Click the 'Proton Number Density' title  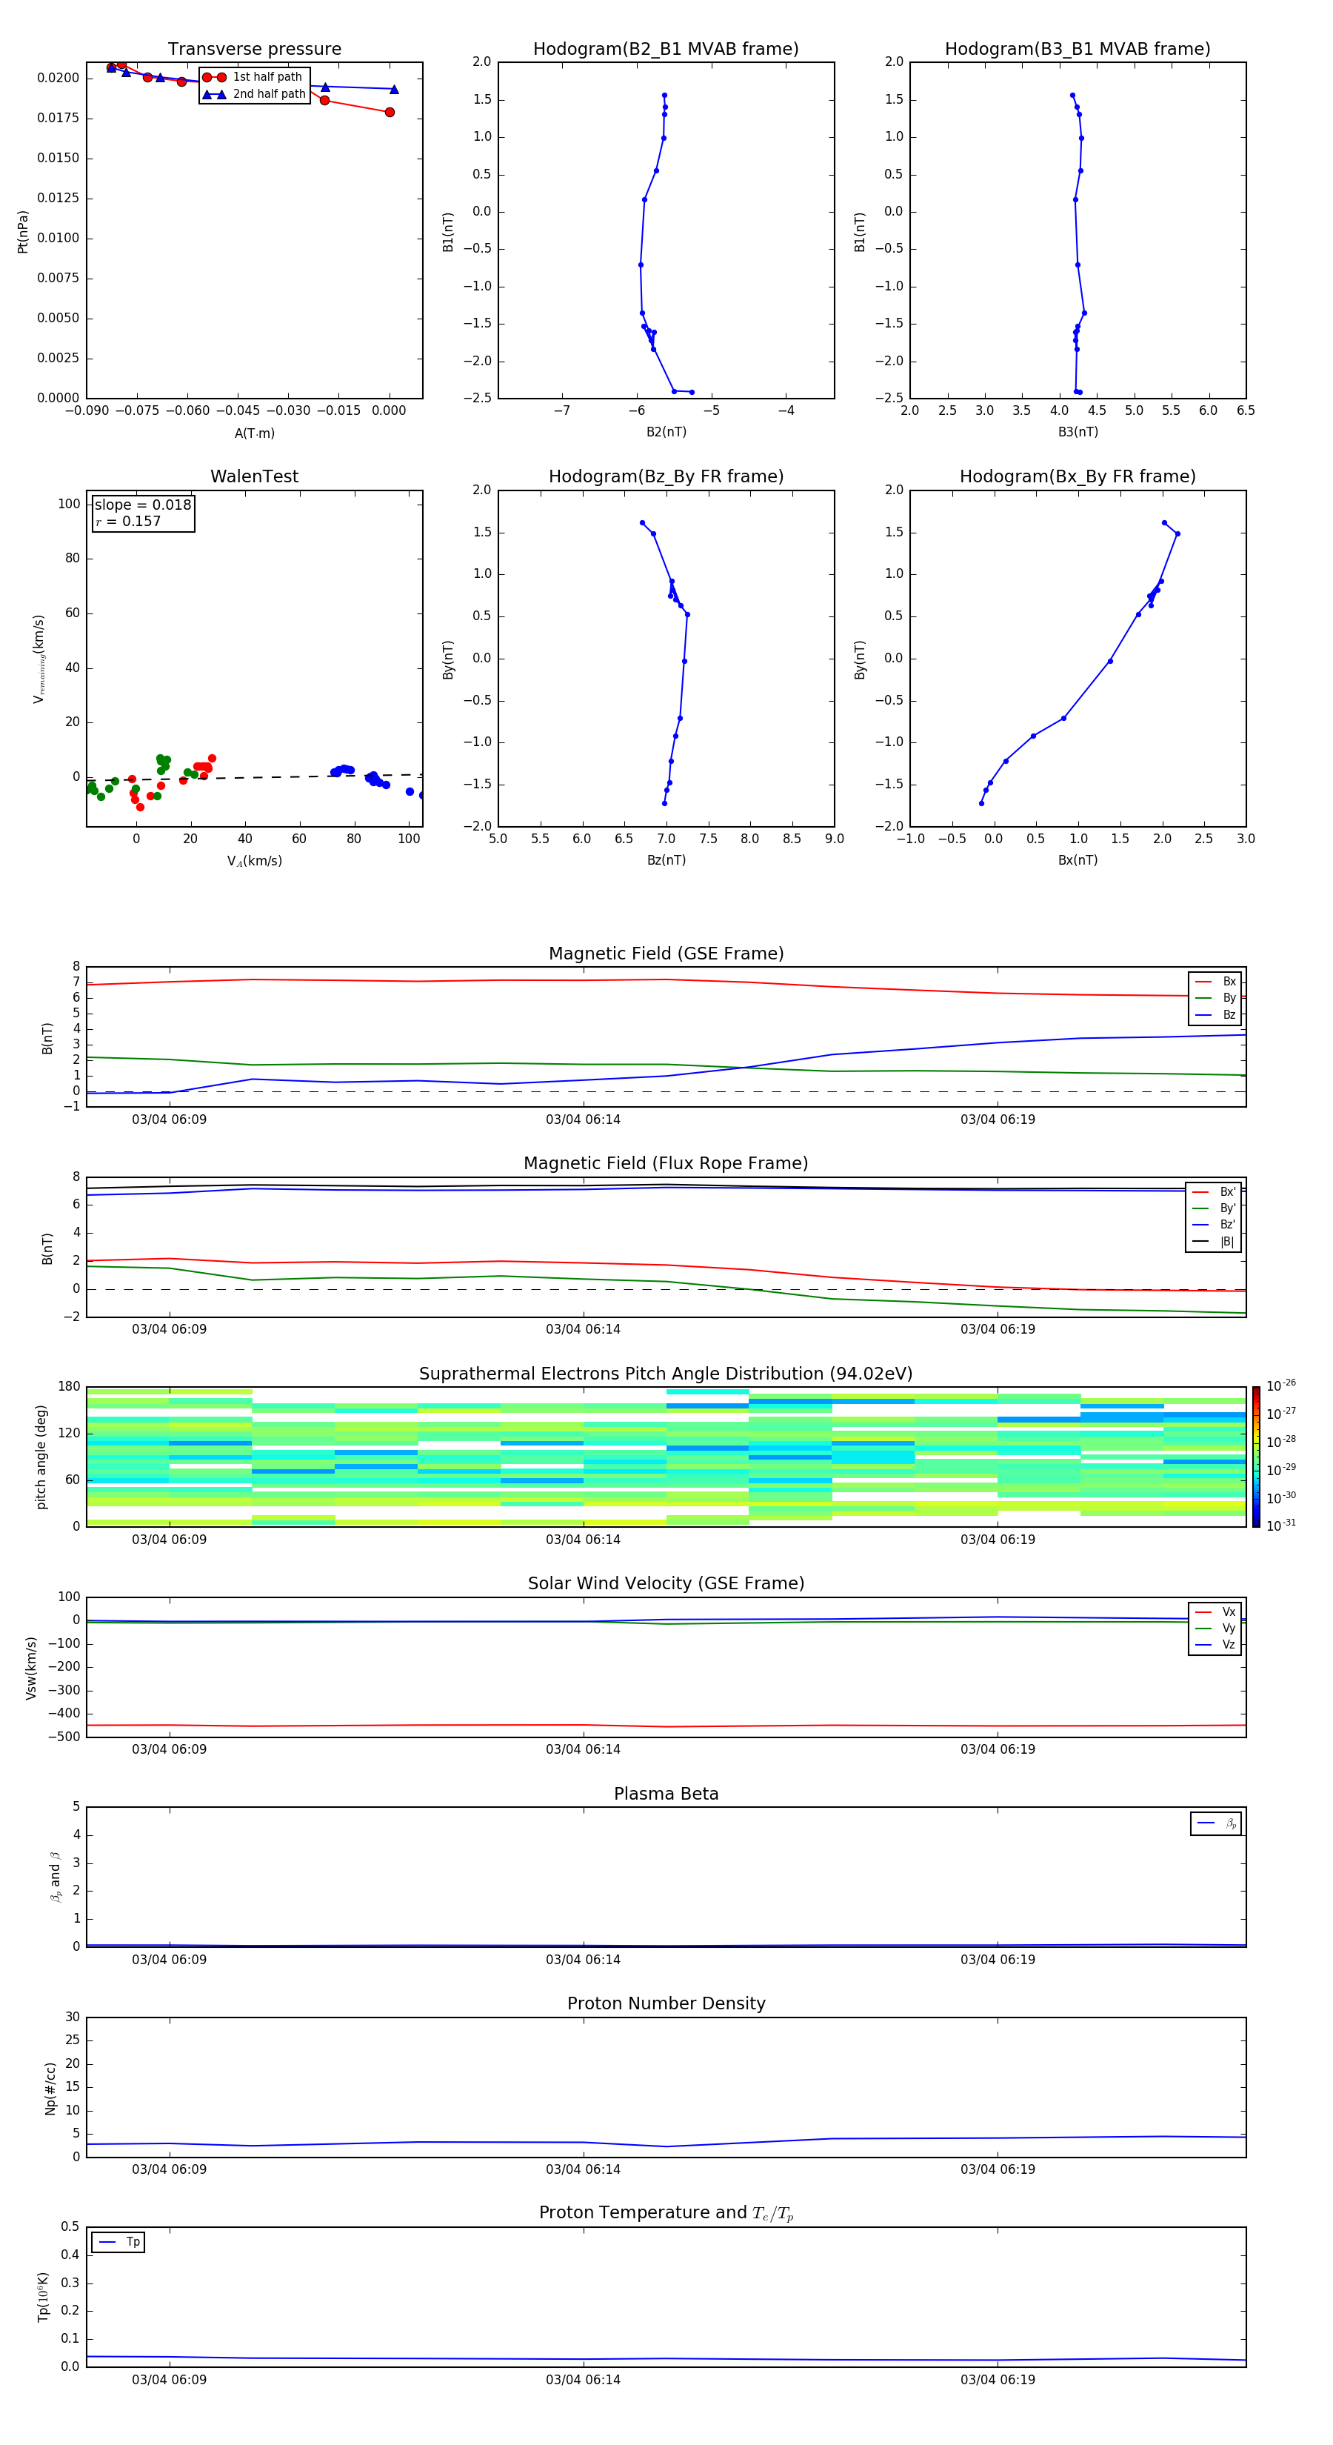tap(666, 2003)
